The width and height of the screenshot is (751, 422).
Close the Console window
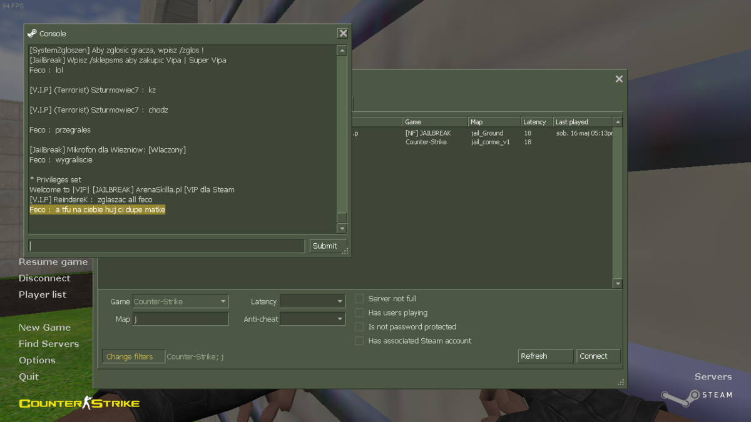(x=342, y=34)
